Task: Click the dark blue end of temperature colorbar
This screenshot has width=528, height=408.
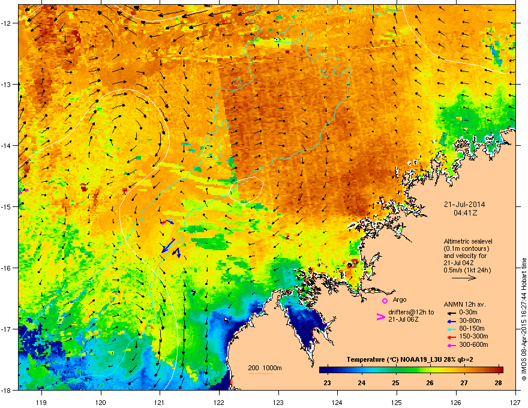Action: [324, 370]
